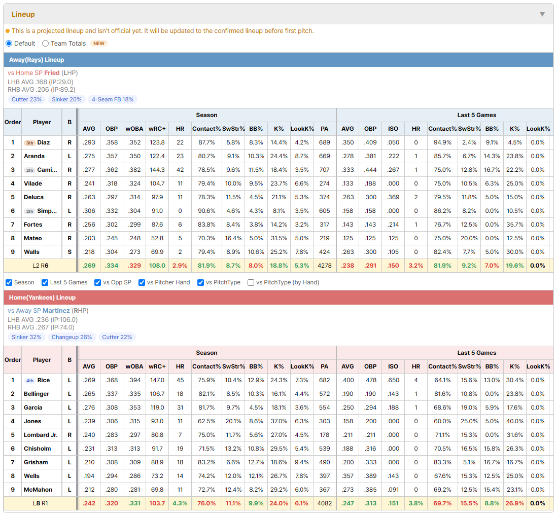Select the Cutter 23% pitch chip
The width and height of the screenshot is (557, 516).
tap(27, 99)
